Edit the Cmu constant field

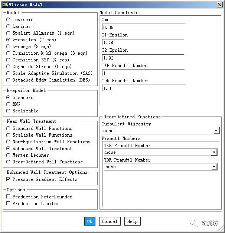[143, 27]
